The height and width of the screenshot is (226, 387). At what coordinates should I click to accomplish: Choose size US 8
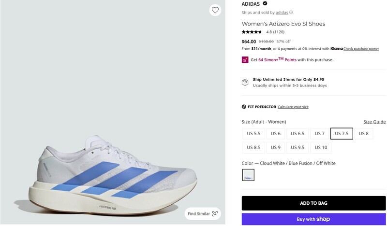click(364, 134)
